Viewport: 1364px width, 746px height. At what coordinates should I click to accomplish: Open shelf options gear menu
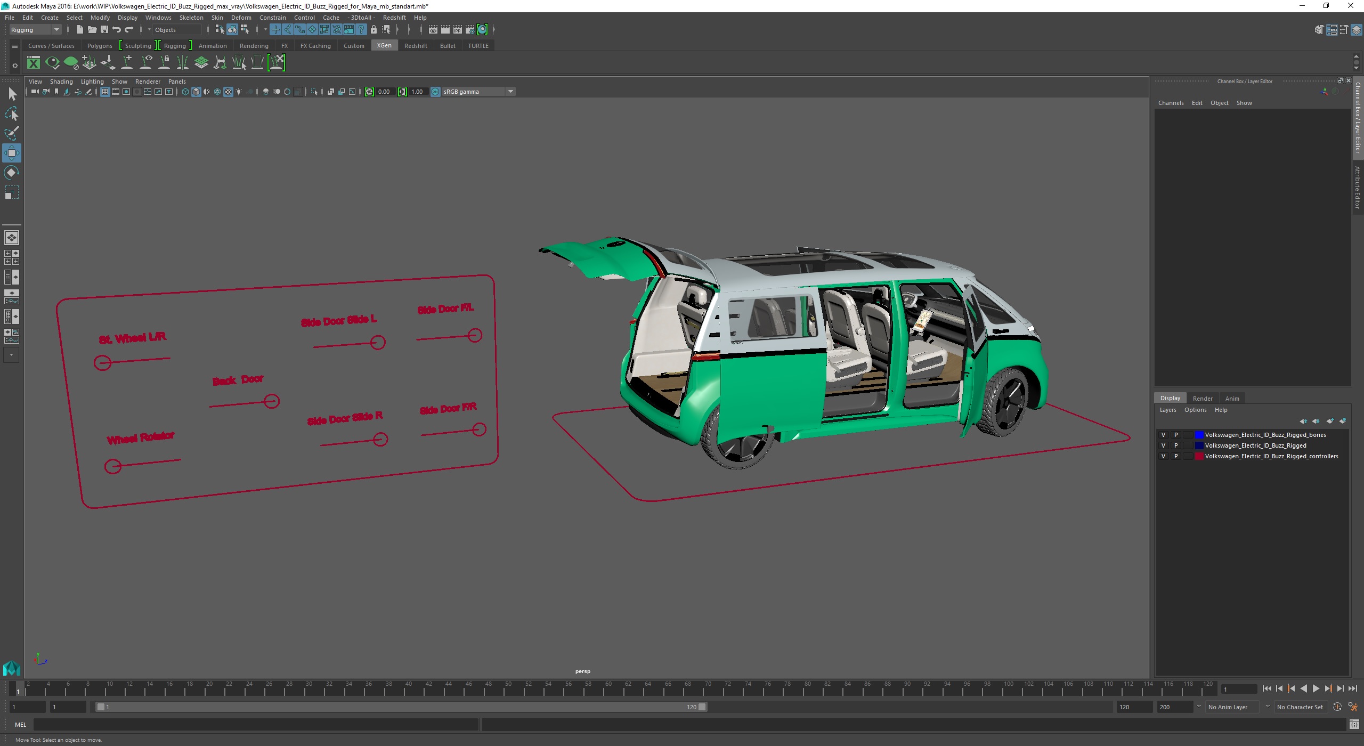pos(15,66)
